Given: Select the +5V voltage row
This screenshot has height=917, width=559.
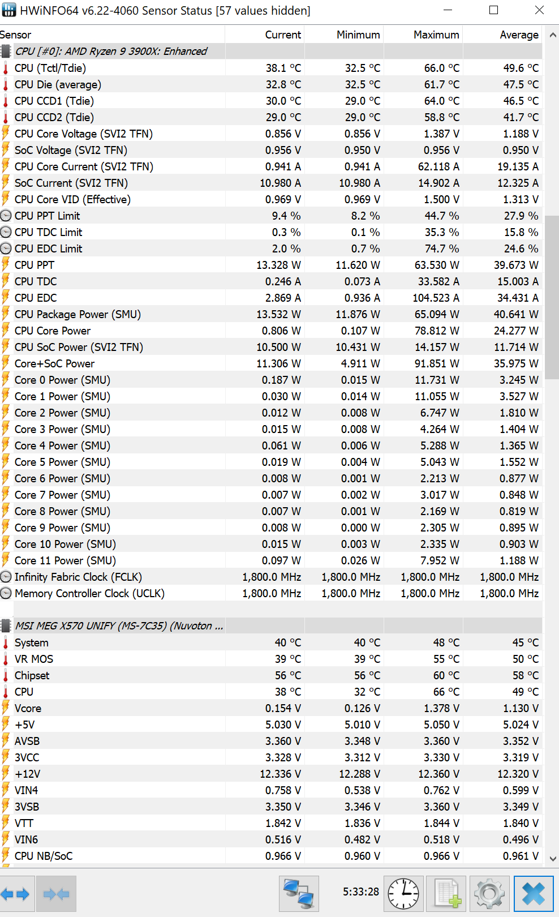Looking at the screenshot, I should click(x=271, y=725).
